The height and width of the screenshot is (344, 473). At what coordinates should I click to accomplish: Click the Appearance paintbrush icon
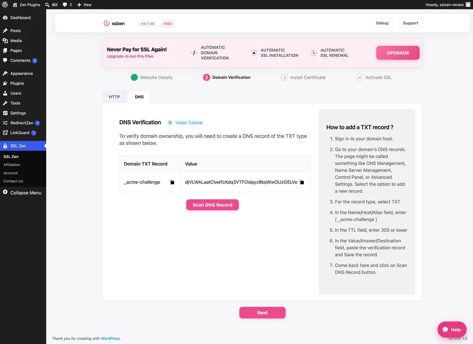(x=5, y=73)
